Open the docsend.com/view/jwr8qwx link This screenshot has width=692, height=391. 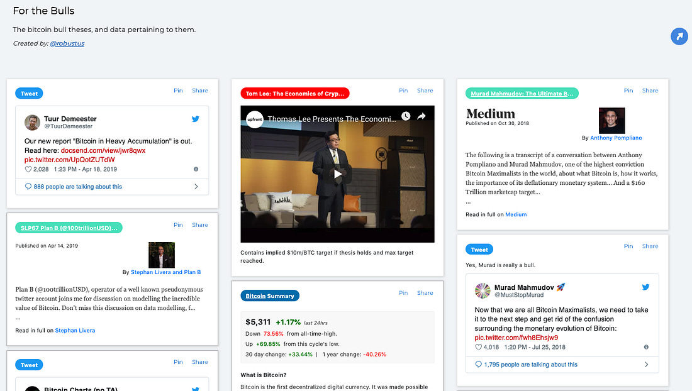click(x=103, y=150)
